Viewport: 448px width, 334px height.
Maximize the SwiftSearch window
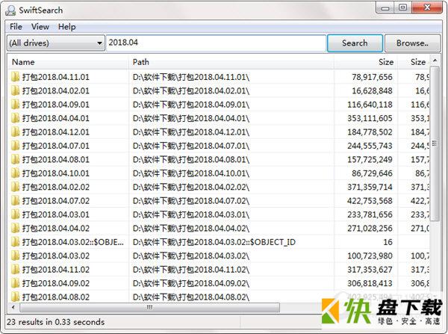click(x=402, y=7)
